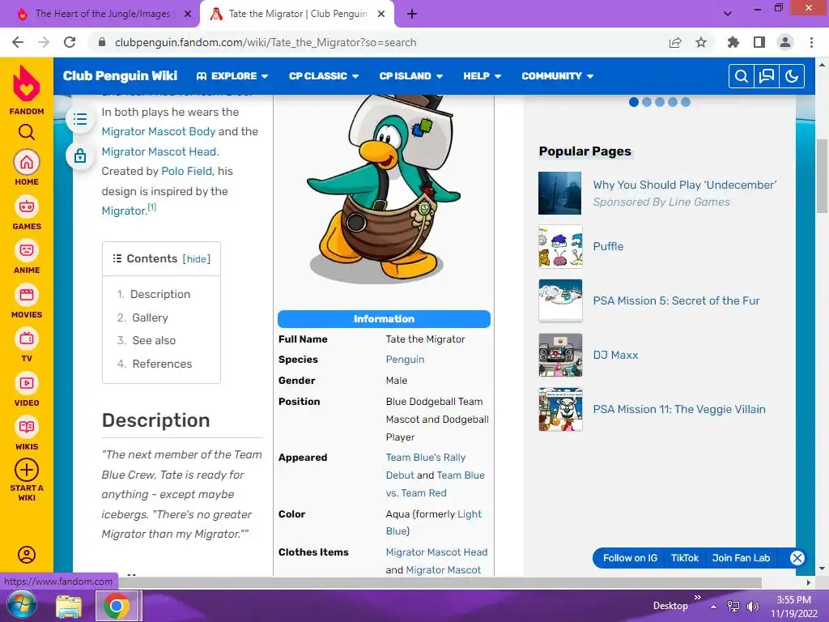The width and height of the screenshot is (829, 622).
Task: Dismiss the social follow bar with X
Action: point(797,558)
